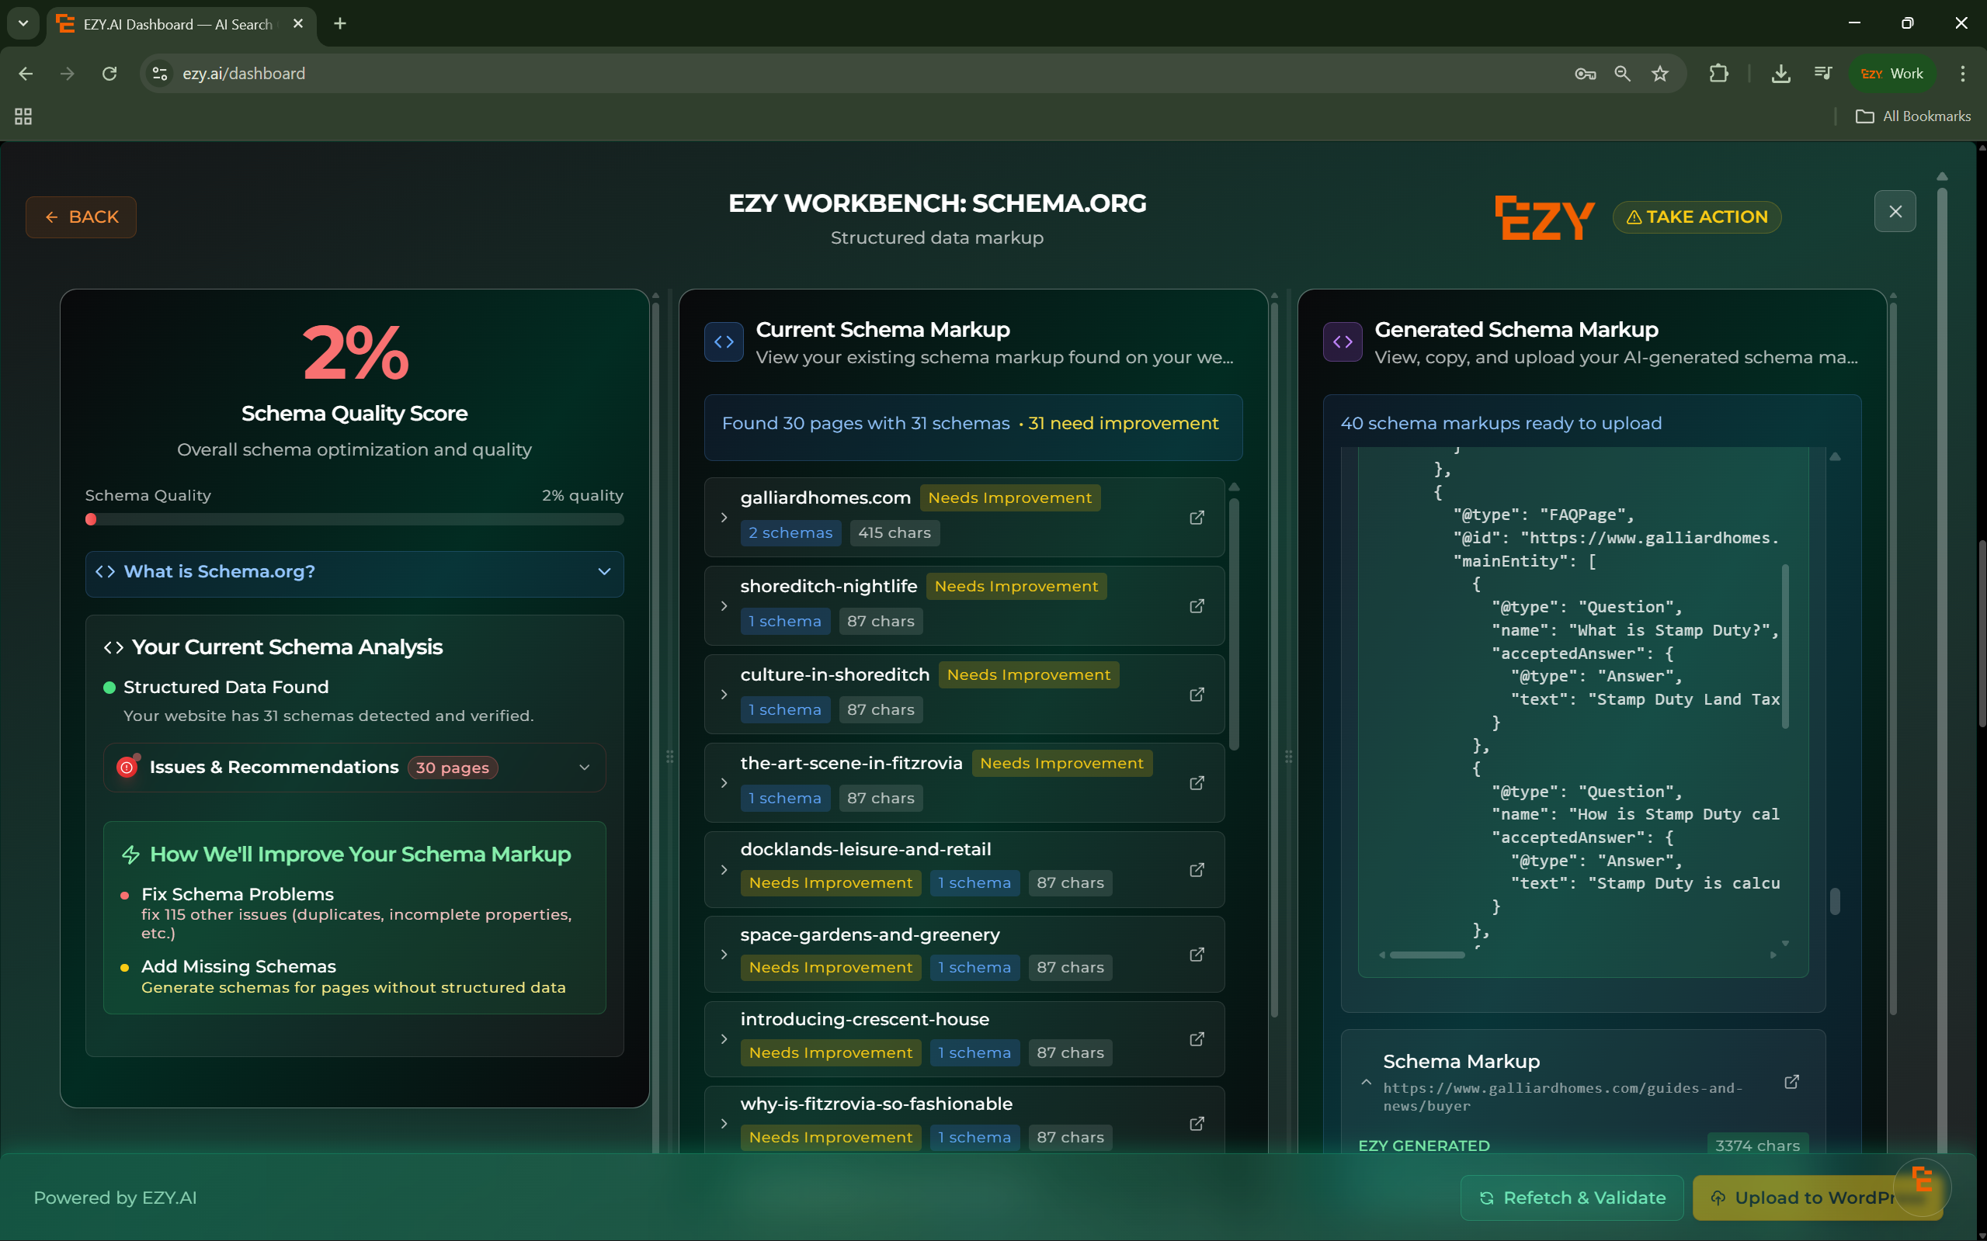Screen dimensions: 1987x1241
Task: Open a new browser tab
Action: (x=340, y=24)
